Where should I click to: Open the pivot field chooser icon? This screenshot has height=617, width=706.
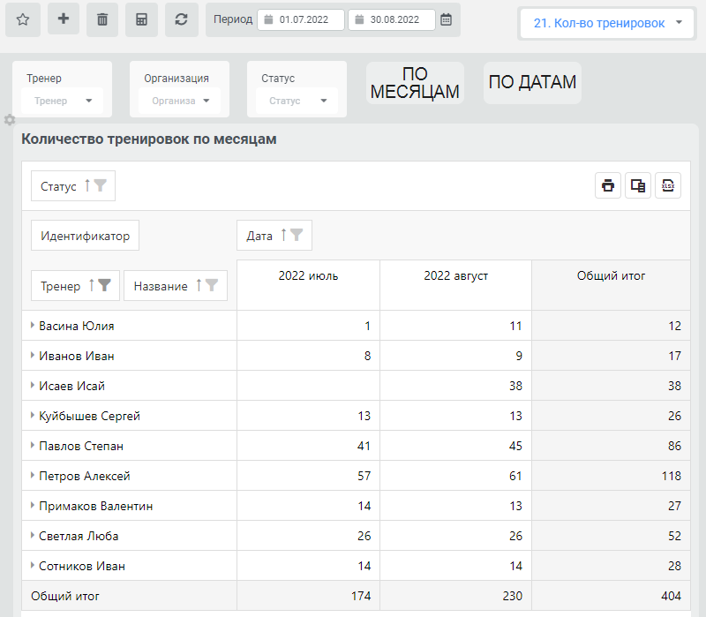pos(638,185)
